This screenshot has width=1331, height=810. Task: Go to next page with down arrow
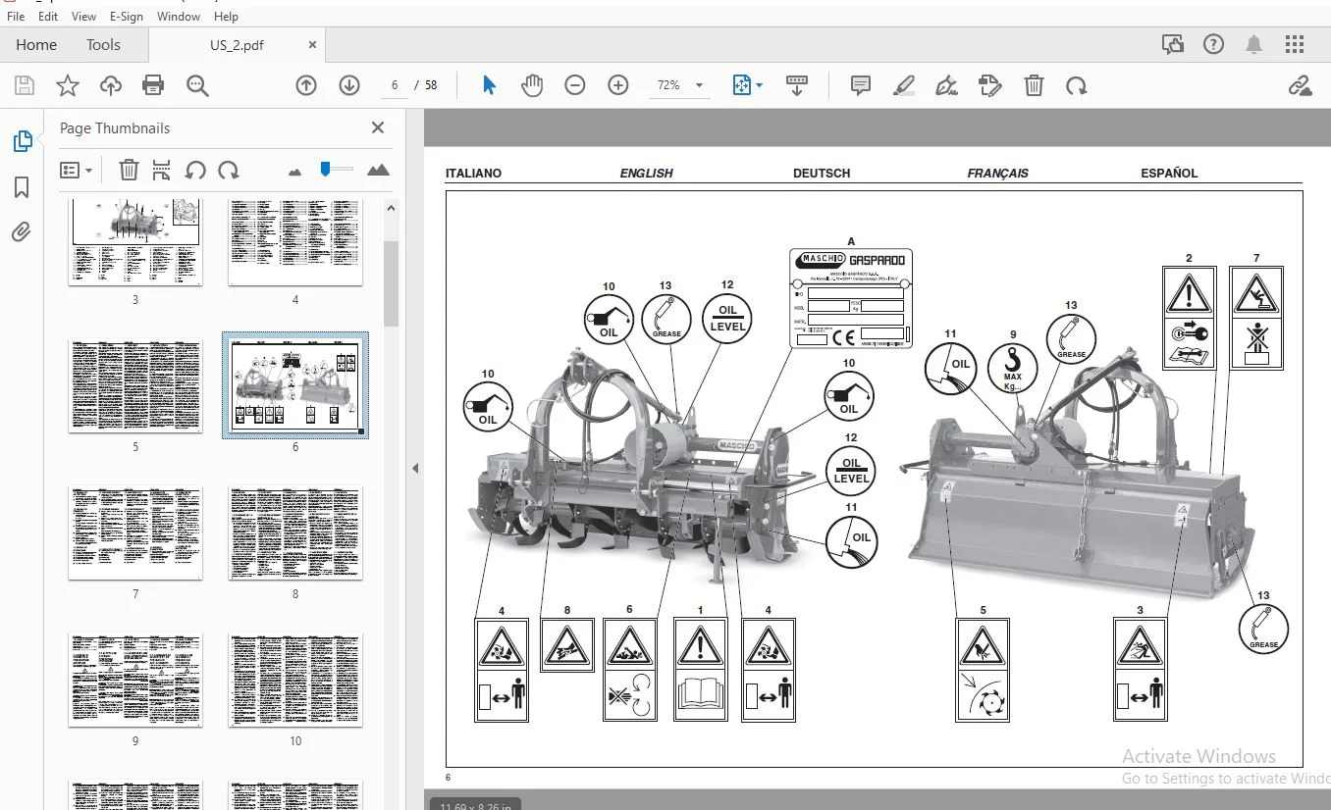tap(349, 85)
